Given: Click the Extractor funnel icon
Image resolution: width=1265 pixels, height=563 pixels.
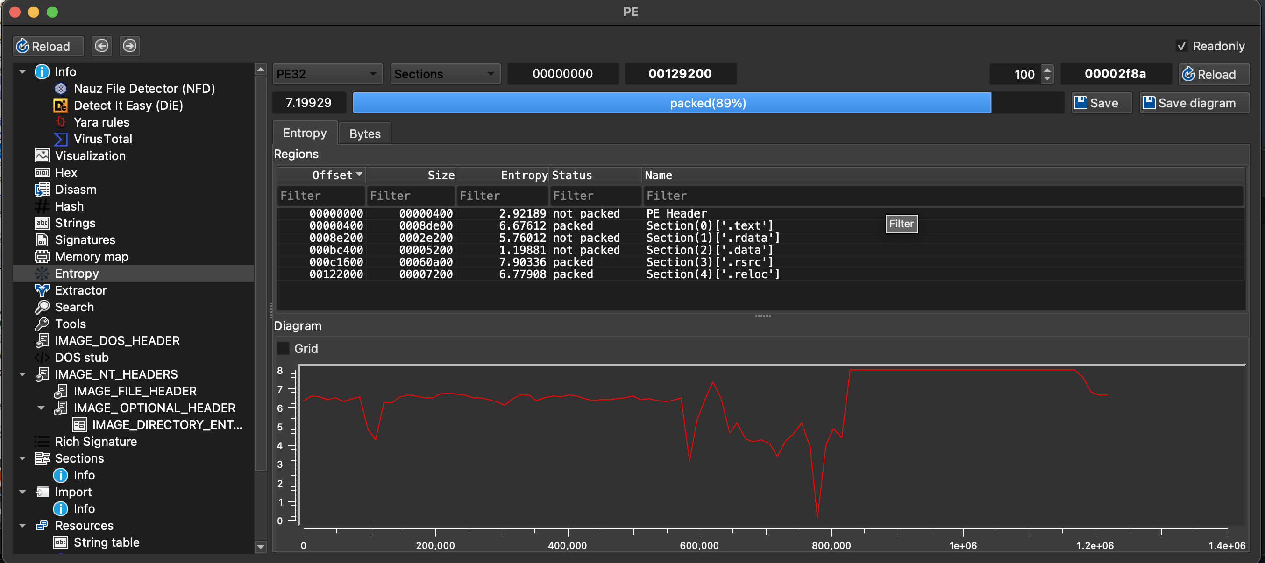Looking at the screenshot, I should (42, 290).
